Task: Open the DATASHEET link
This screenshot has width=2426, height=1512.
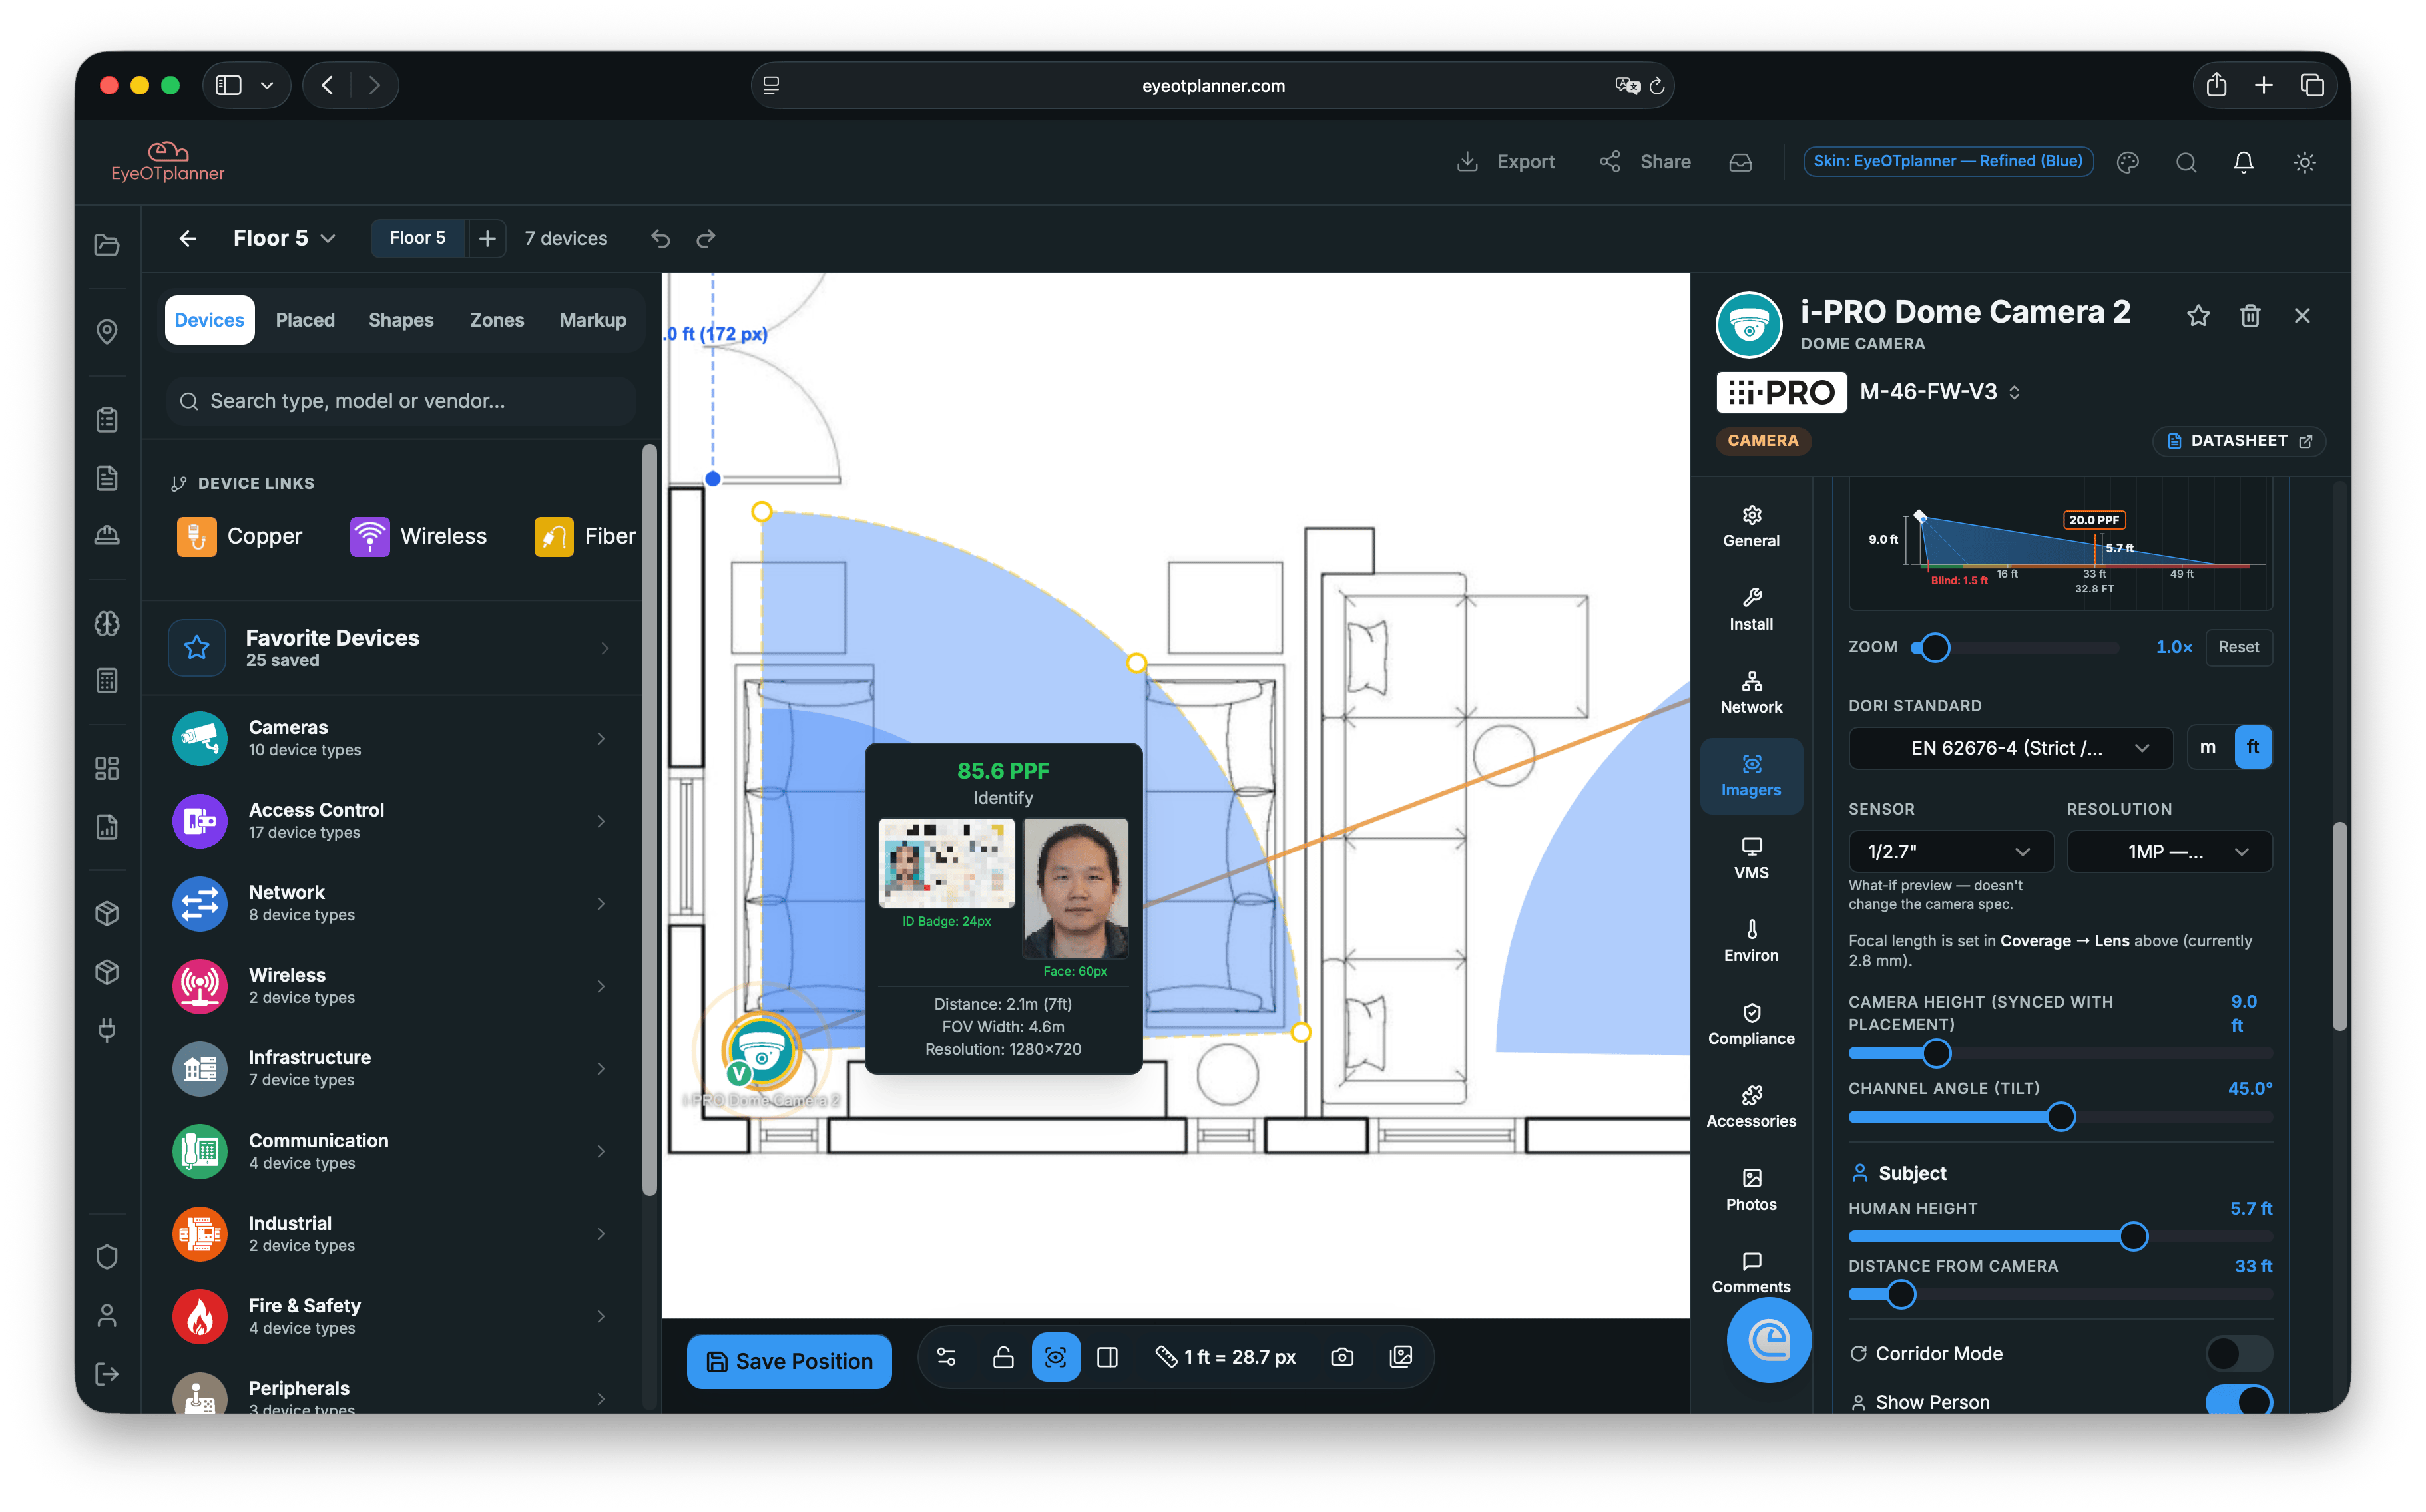Action: pyautogui.click(x=2239, y=441)
